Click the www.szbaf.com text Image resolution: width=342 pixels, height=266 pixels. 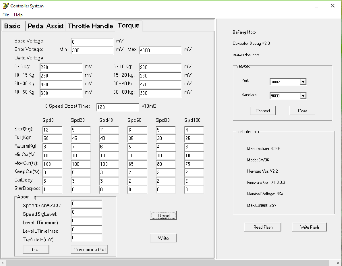[x=246, y=55]
